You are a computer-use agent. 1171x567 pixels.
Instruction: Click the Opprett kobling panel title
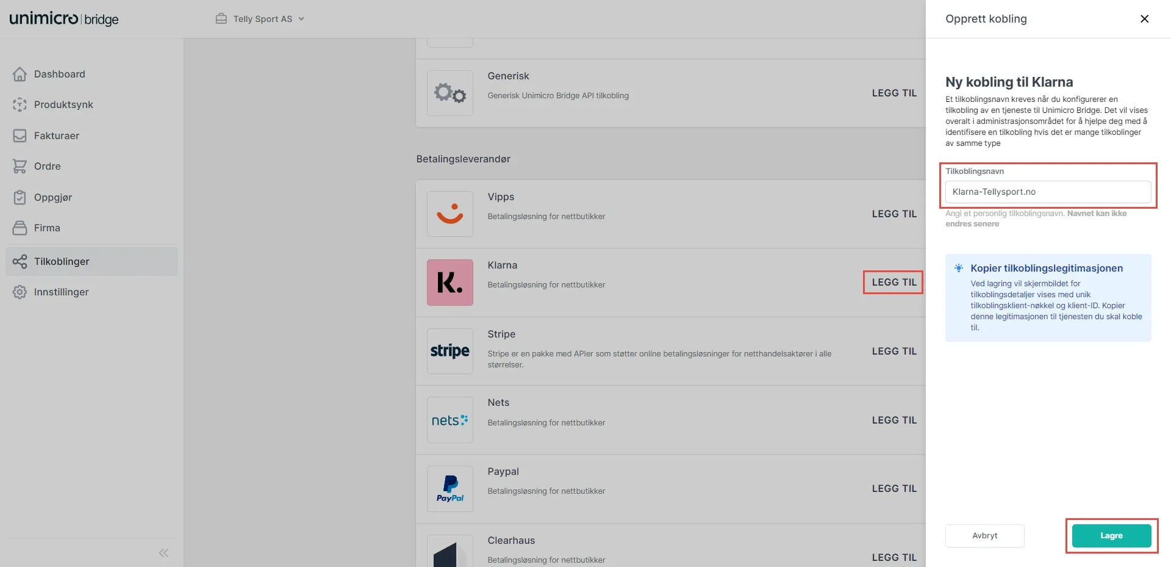click(986, 19)
